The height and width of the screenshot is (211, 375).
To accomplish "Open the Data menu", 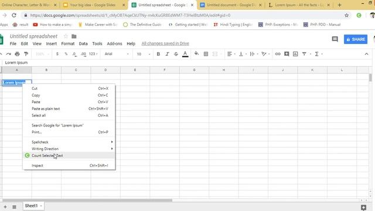I will click(83, 43).
